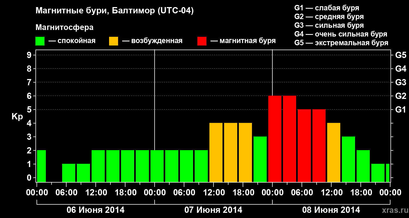
Task: Click the G3 label on right axis
Action: pos(401,82)
